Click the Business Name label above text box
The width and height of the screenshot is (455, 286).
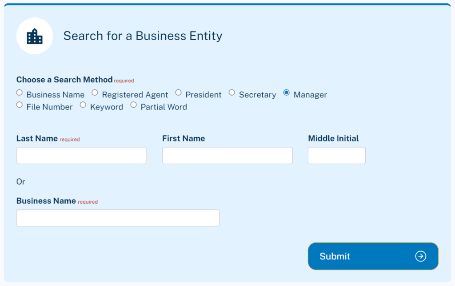point(46,201)
